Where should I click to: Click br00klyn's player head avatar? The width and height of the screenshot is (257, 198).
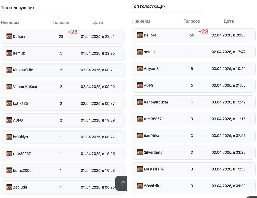(9, 137)
